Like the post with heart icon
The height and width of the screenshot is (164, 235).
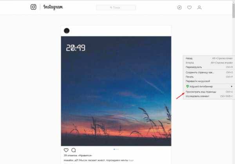coord(66,150)
